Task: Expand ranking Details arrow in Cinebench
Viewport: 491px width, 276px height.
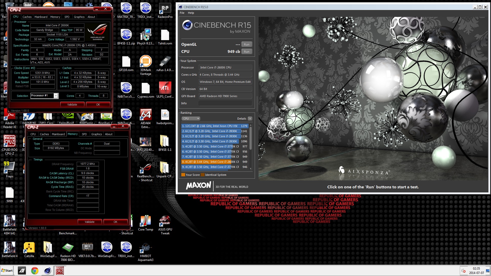Action: 250,119
